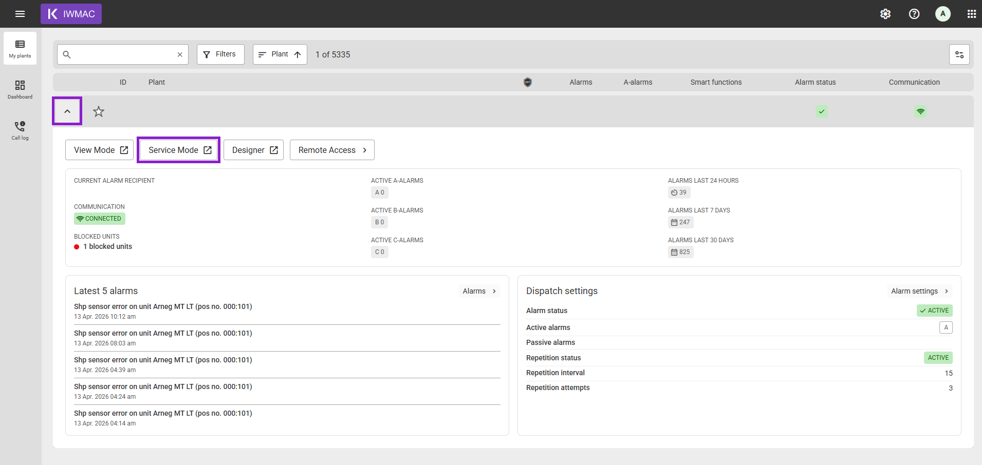Click the ID column header
This screenshot has height=465, width=982.
click(123, 82)
